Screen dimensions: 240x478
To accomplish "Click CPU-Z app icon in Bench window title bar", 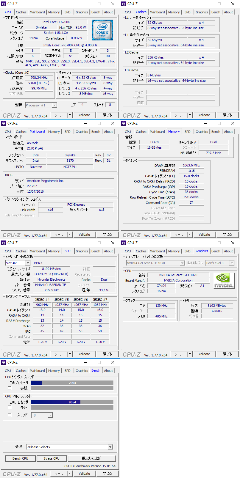I will coord(4,362).
